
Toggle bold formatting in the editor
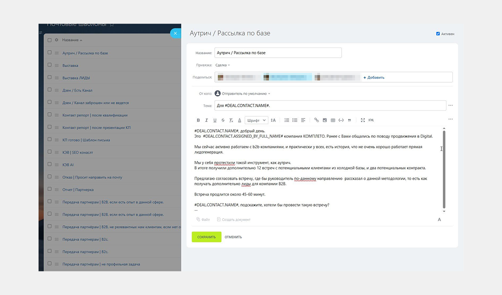[198, 120]
